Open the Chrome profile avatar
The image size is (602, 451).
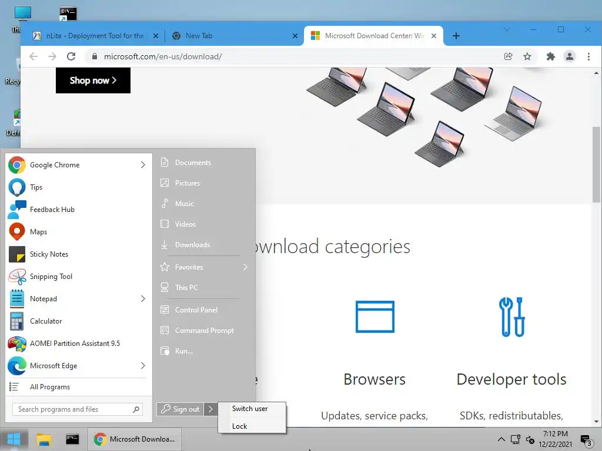point(569,56)
